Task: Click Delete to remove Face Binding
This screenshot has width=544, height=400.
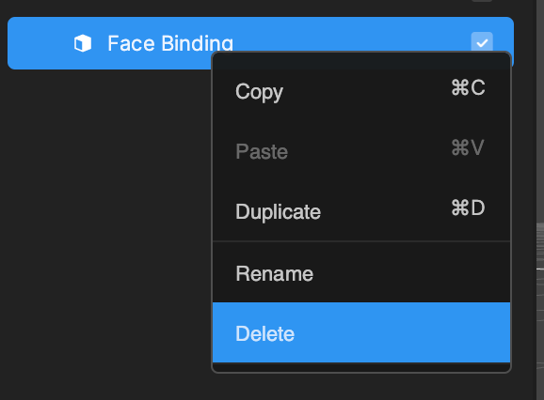Action: click(361, 332)
